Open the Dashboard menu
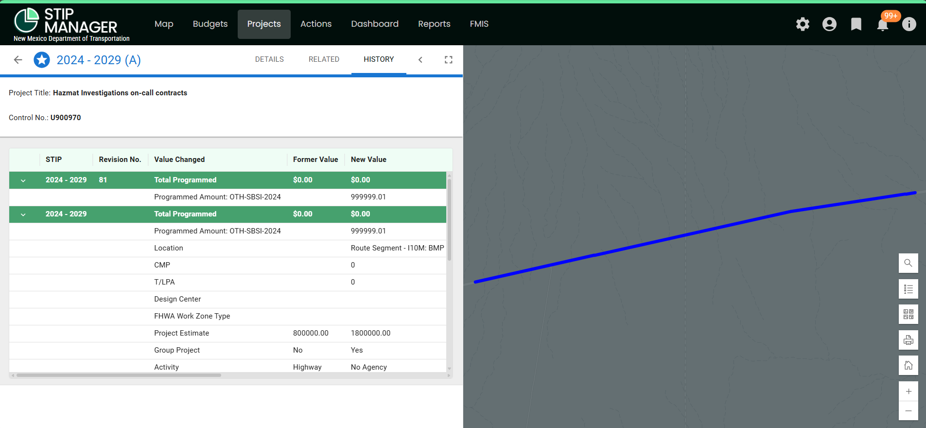This screenshot has height=428, width=926. pyautogui.click(x=375, y=24)
